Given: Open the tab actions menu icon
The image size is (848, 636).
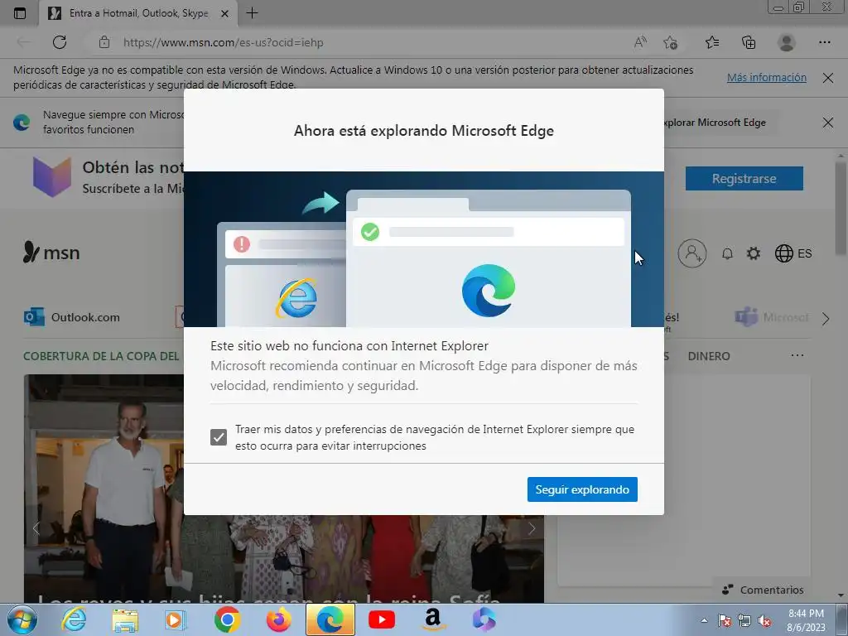Looking at the screenshot, I should (x=20, y=13).
